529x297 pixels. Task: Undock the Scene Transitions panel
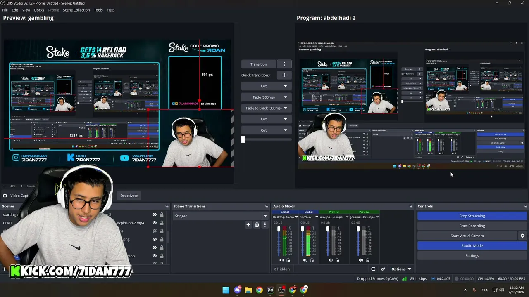point(267,206)
